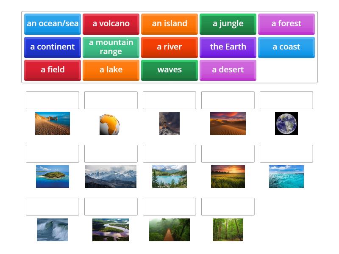Select the "a jungle" word tile
339x254 pixels.
pyautogui.click(x=228, y=24)
